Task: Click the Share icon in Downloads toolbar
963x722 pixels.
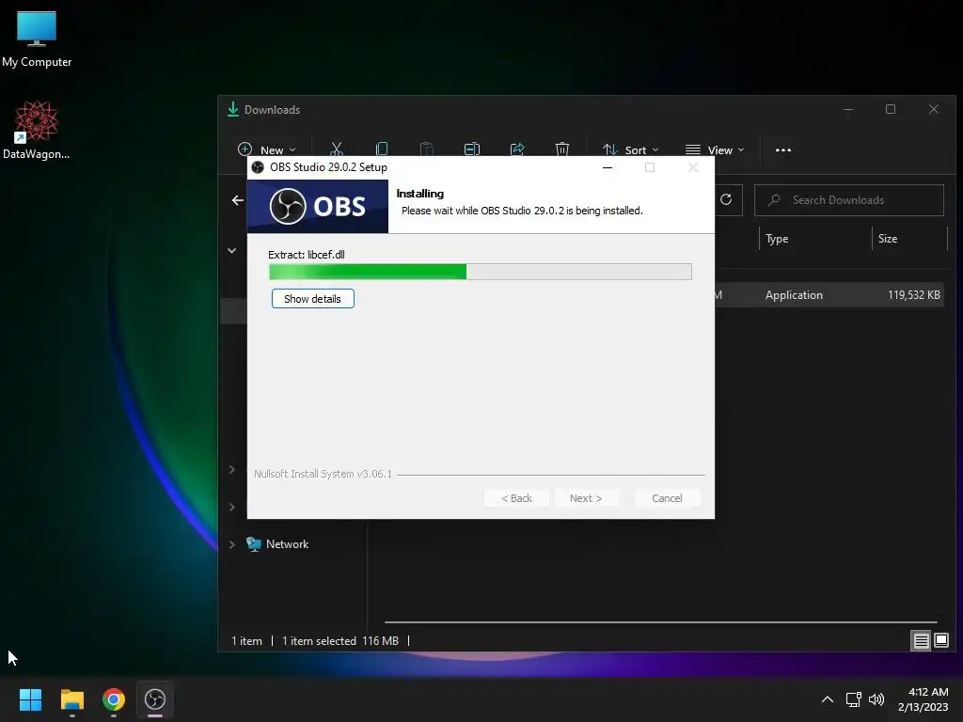Action: click(517, 149)
